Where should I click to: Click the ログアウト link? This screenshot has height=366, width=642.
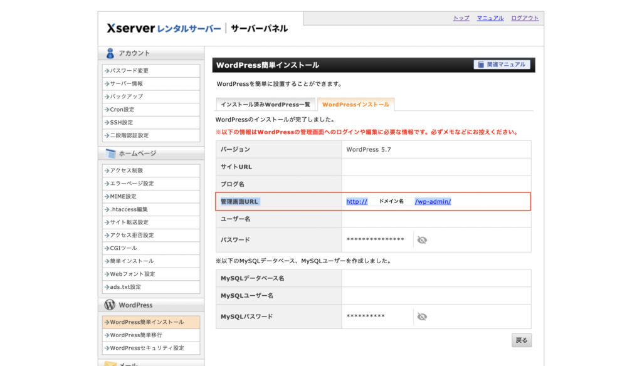[525, 18]
